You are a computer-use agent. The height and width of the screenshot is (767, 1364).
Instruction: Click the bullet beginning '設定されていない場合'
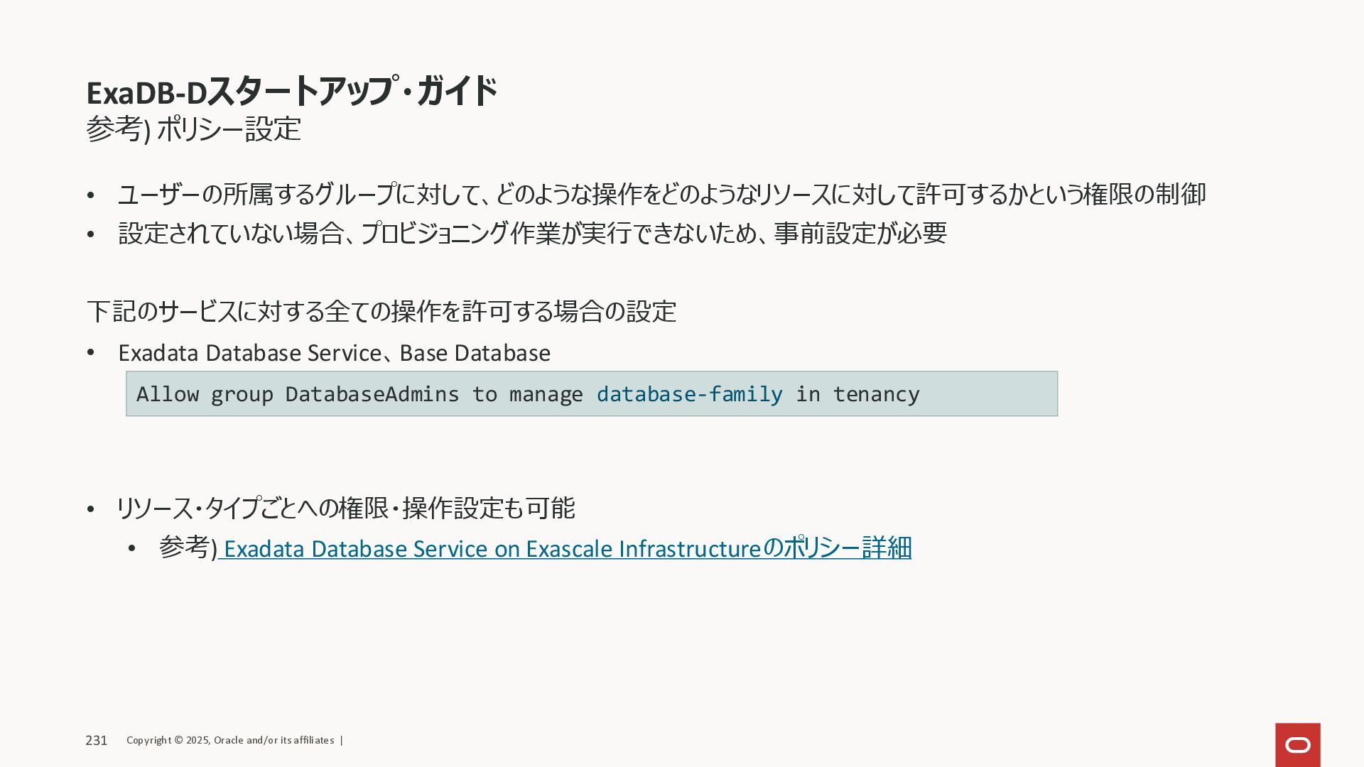532,233
